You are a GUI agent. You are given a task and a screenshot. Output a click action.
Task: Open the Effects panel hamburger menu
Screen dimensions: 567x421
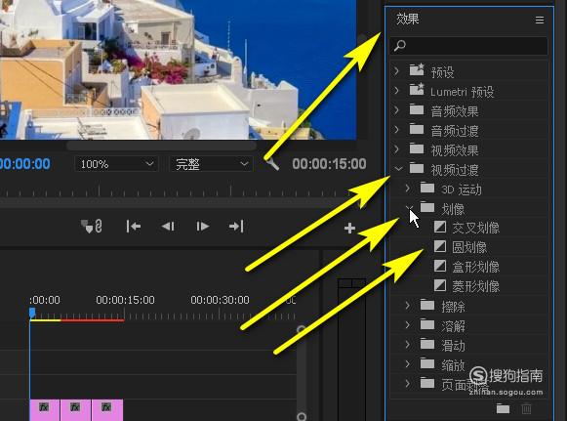pyautogui.click(x=539, y=20)
